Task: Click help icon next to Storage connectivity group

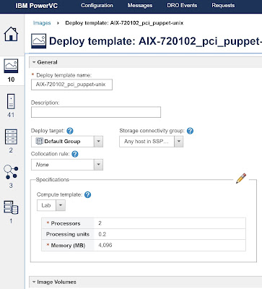Action: [190, 131]
